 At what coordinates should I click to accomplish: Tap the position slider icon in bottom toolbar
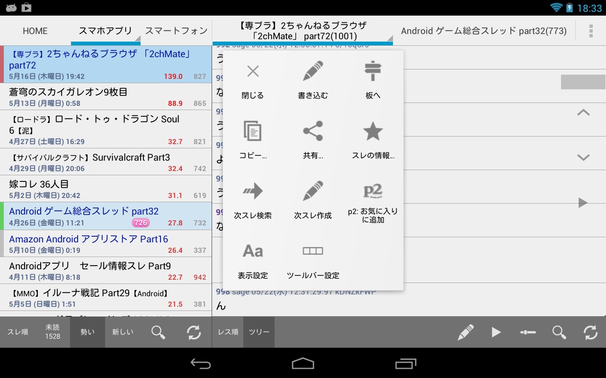tap(528, 332)
